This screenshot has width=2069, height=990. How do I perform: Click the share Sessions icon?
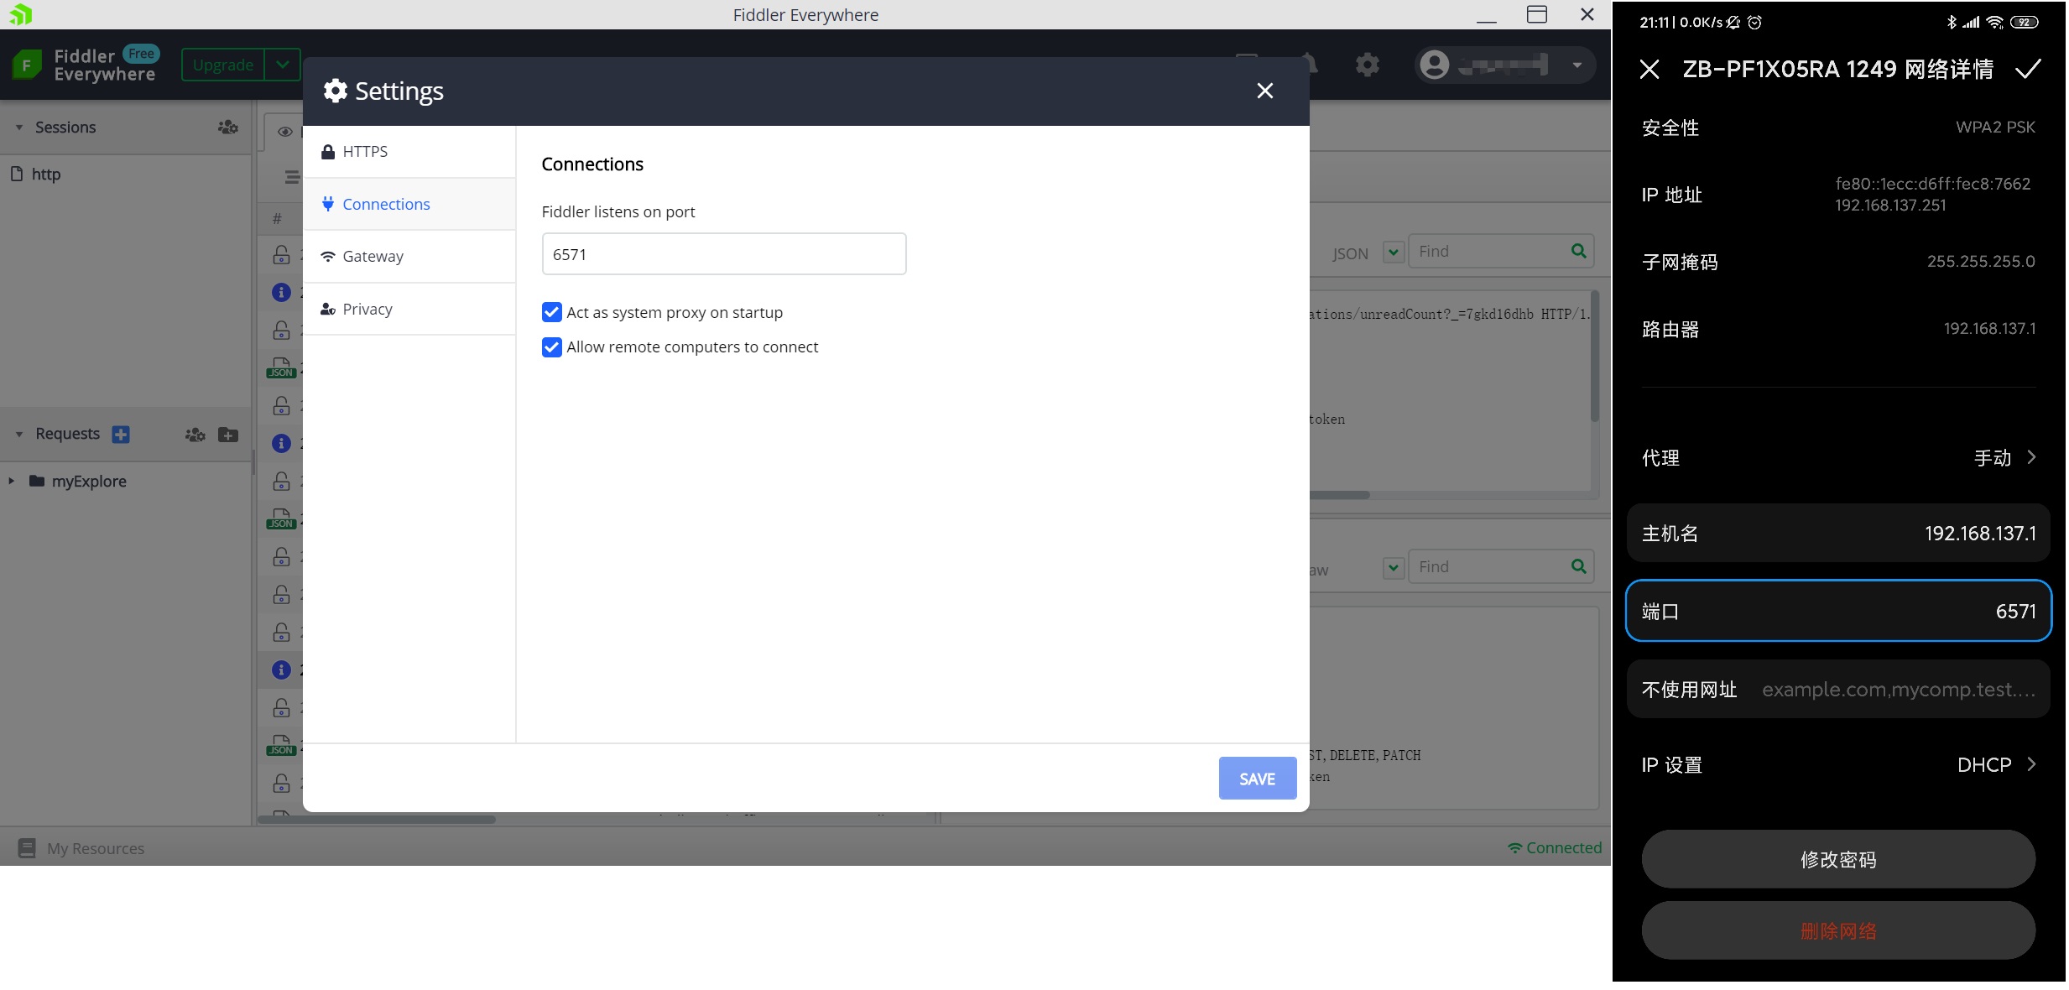coord(227,127)
